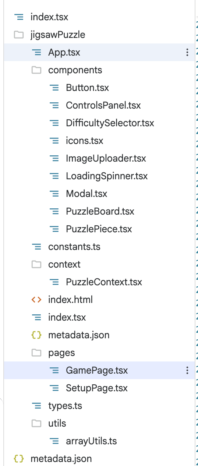Select SetupPage.tsx file
The height and width of the screenshot is (466, 198).
[97, 388]
